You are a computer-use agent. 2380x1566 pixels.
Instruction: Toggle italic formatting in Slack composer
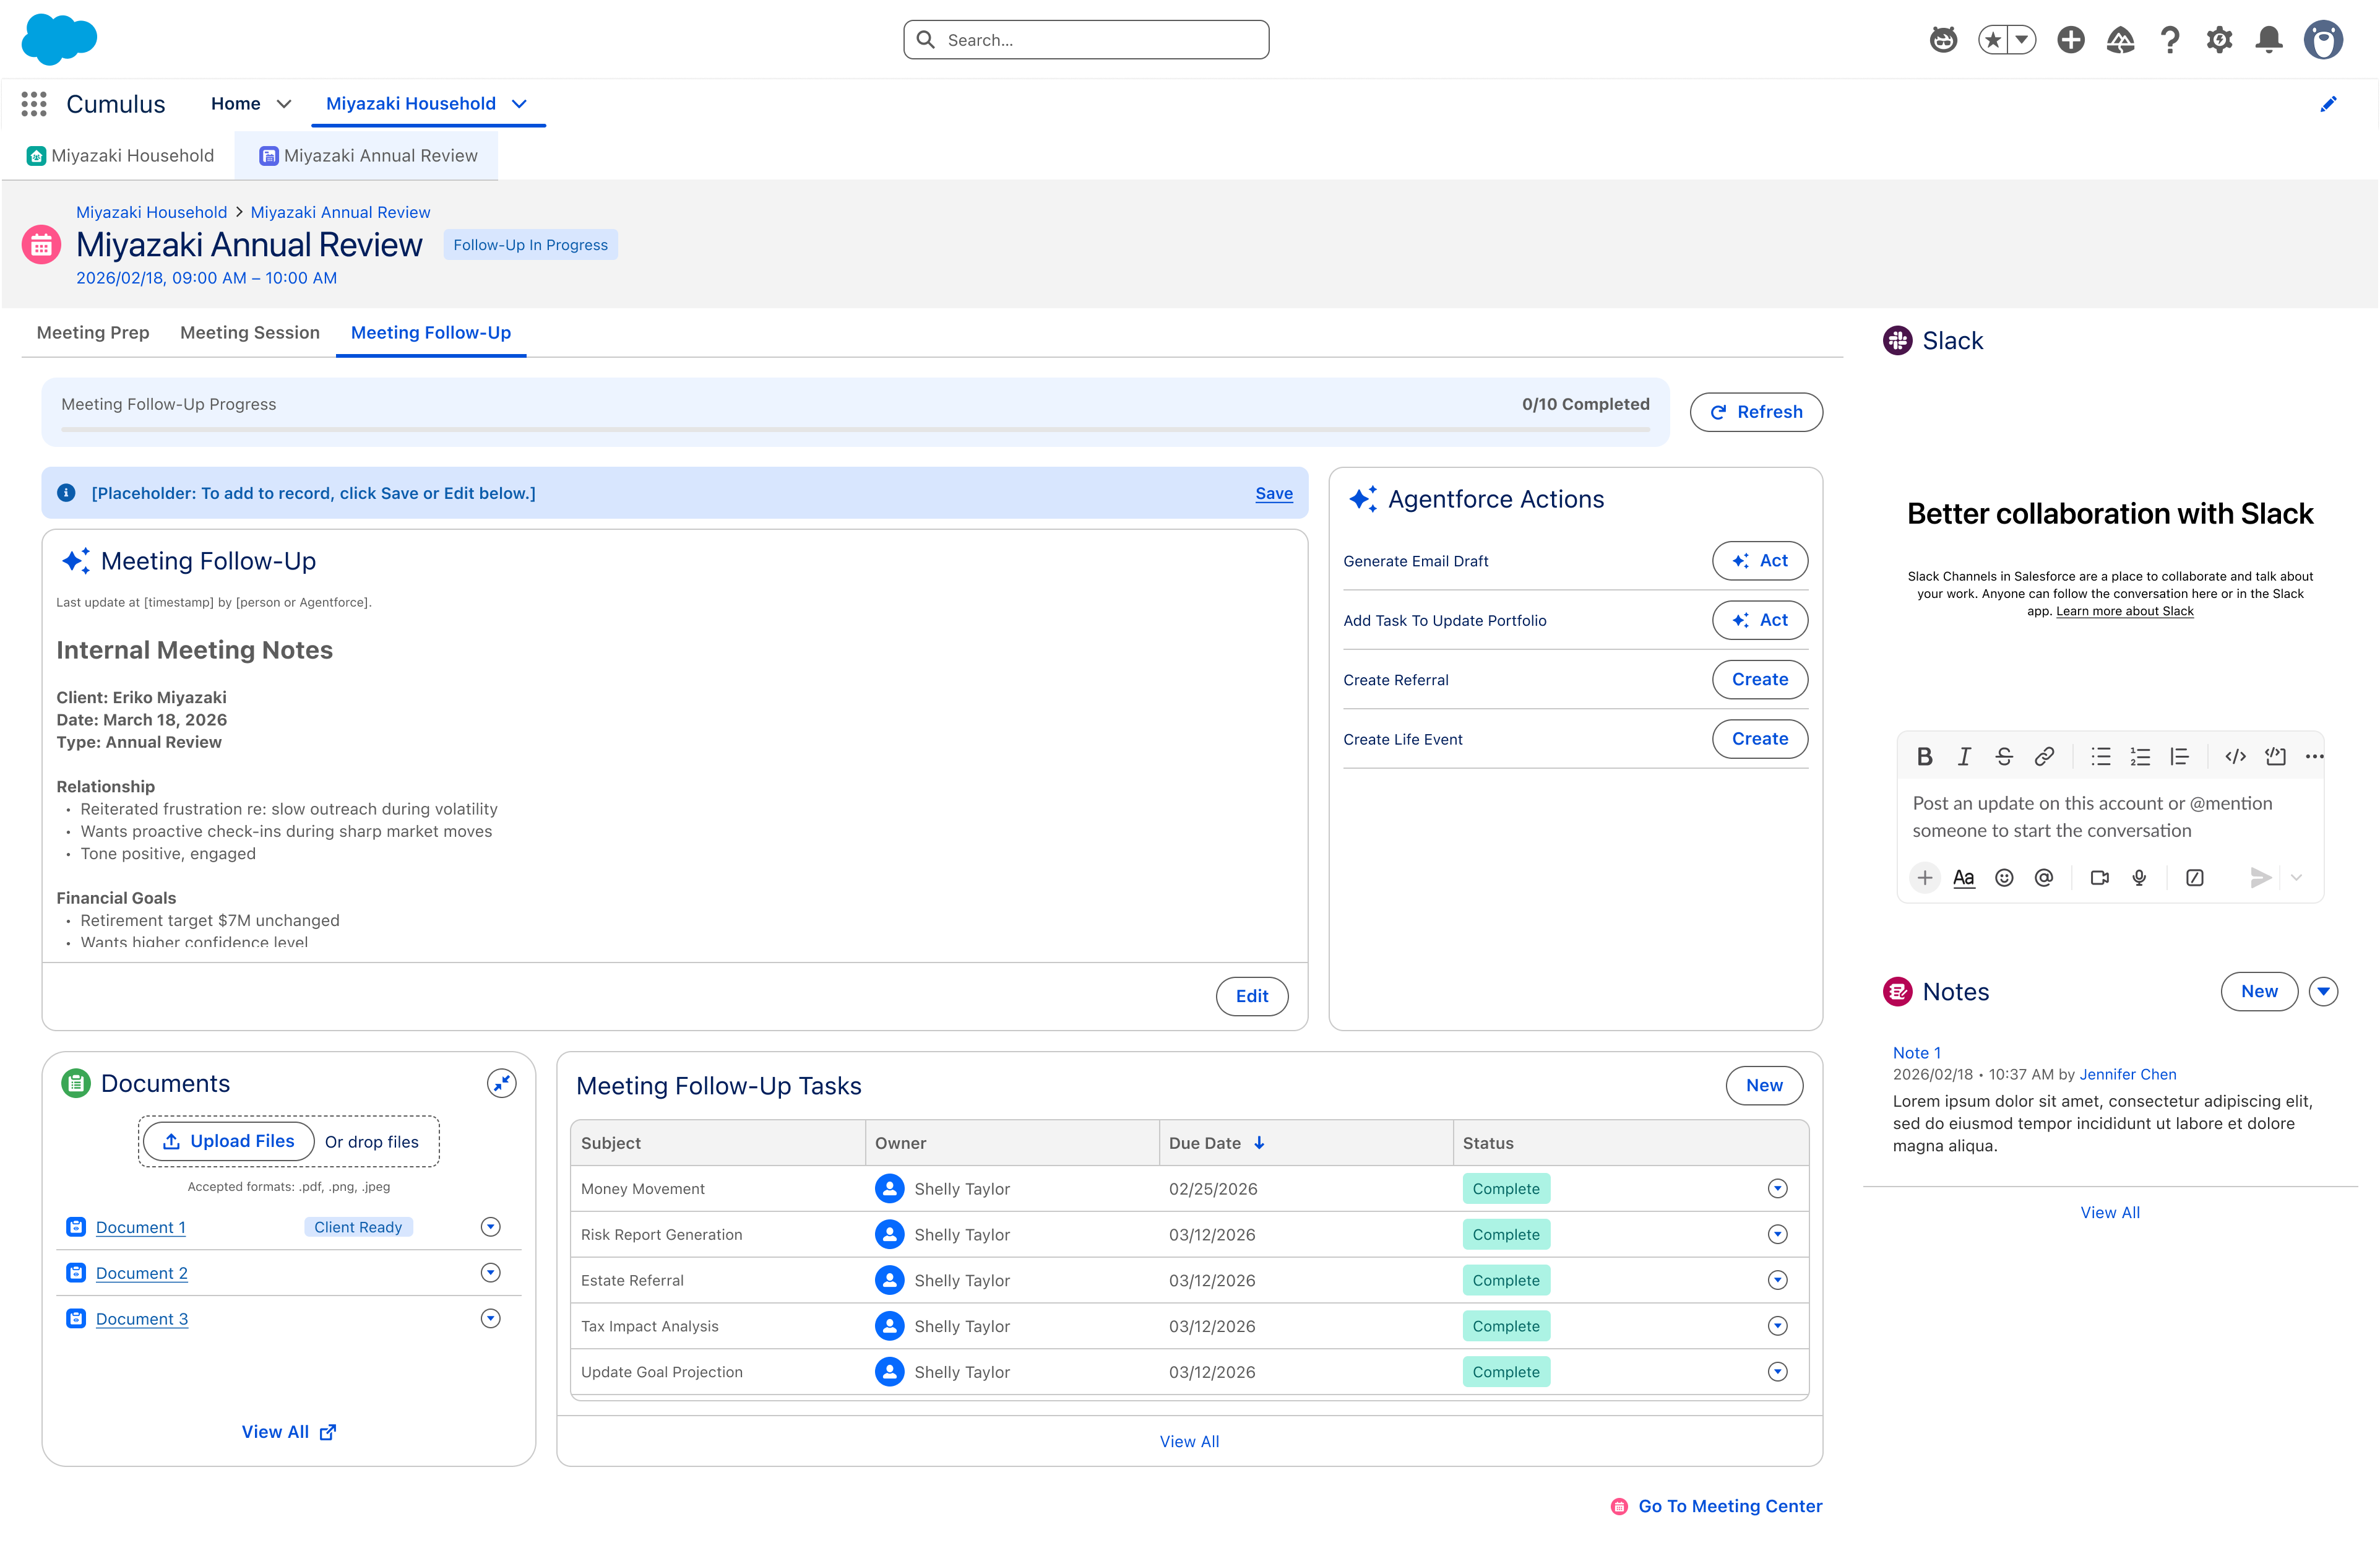point(1964,757)
